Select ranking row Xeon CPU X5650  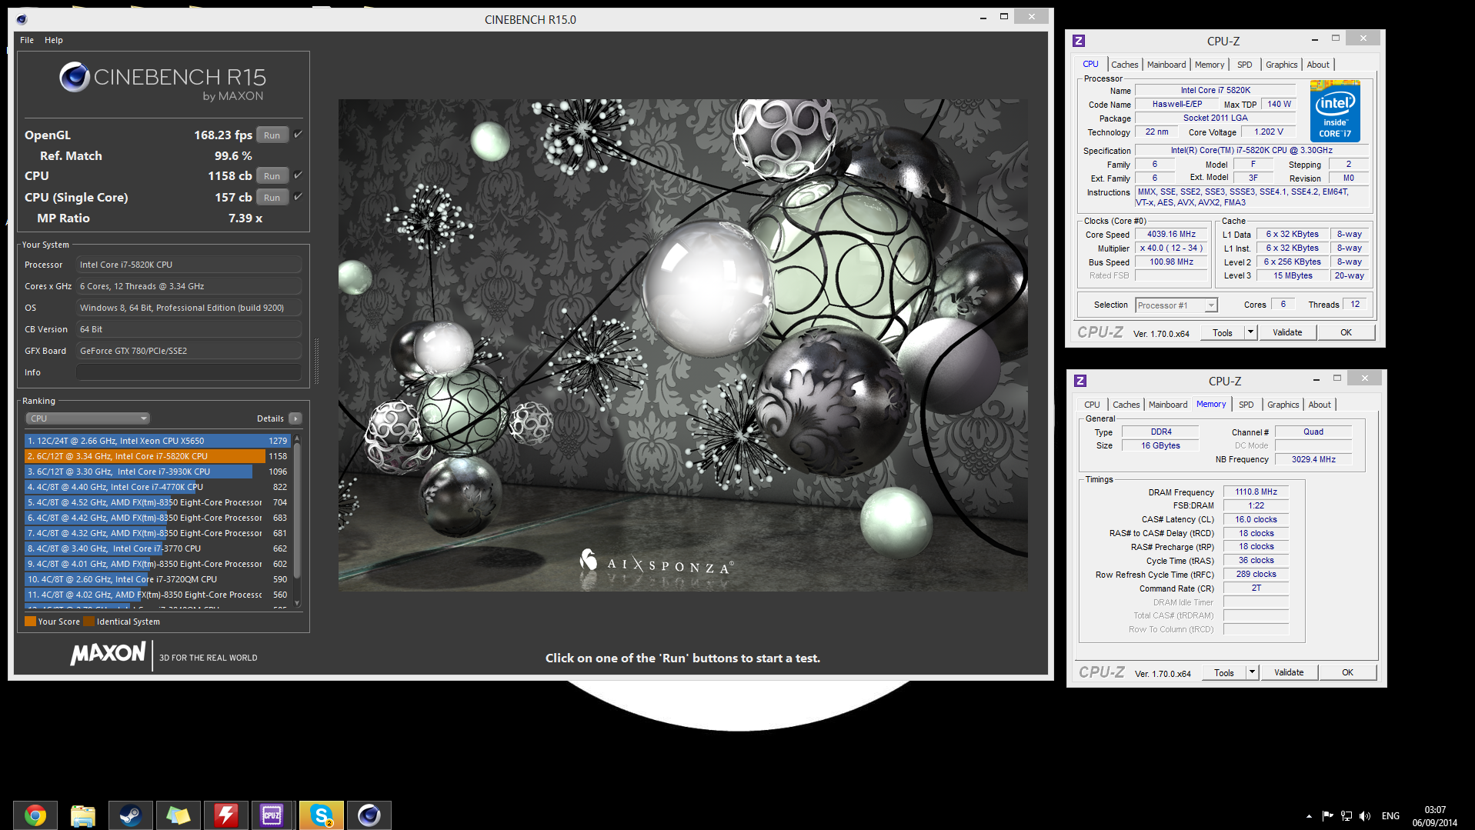(157, 441)
